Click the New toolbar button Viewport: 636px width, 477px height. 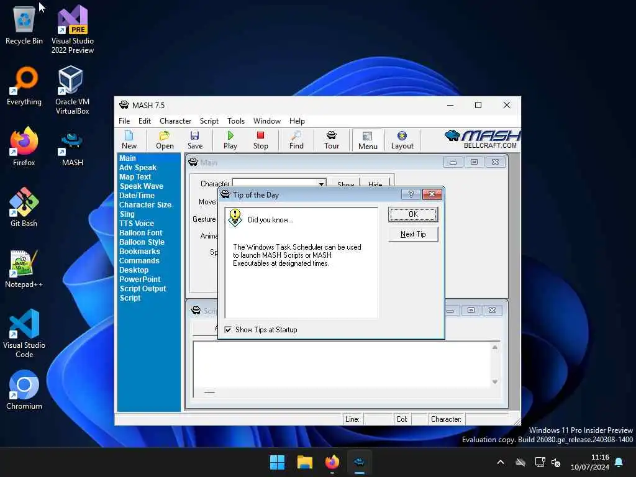click(129, 140)
